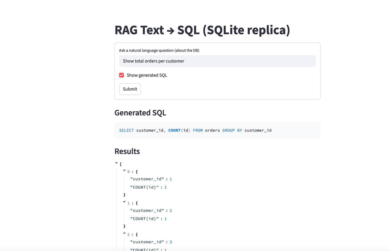Collapse the root results array triangle
Image resolution: width=389 pixels, height=251 pixels.
(116, 163)
